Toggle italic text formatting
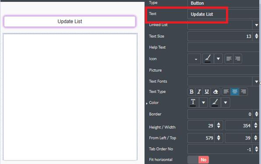 pos(199,92)
